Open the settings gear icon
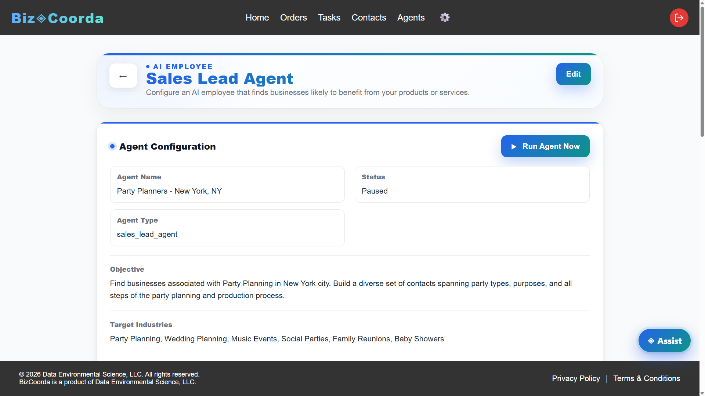Screen dimensions: 705x396 [445, 17]
